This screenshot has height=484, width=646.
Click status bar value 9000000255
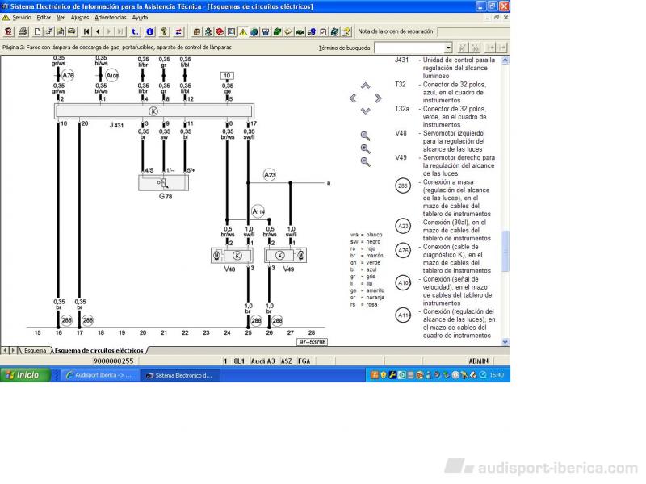(113, 361)
